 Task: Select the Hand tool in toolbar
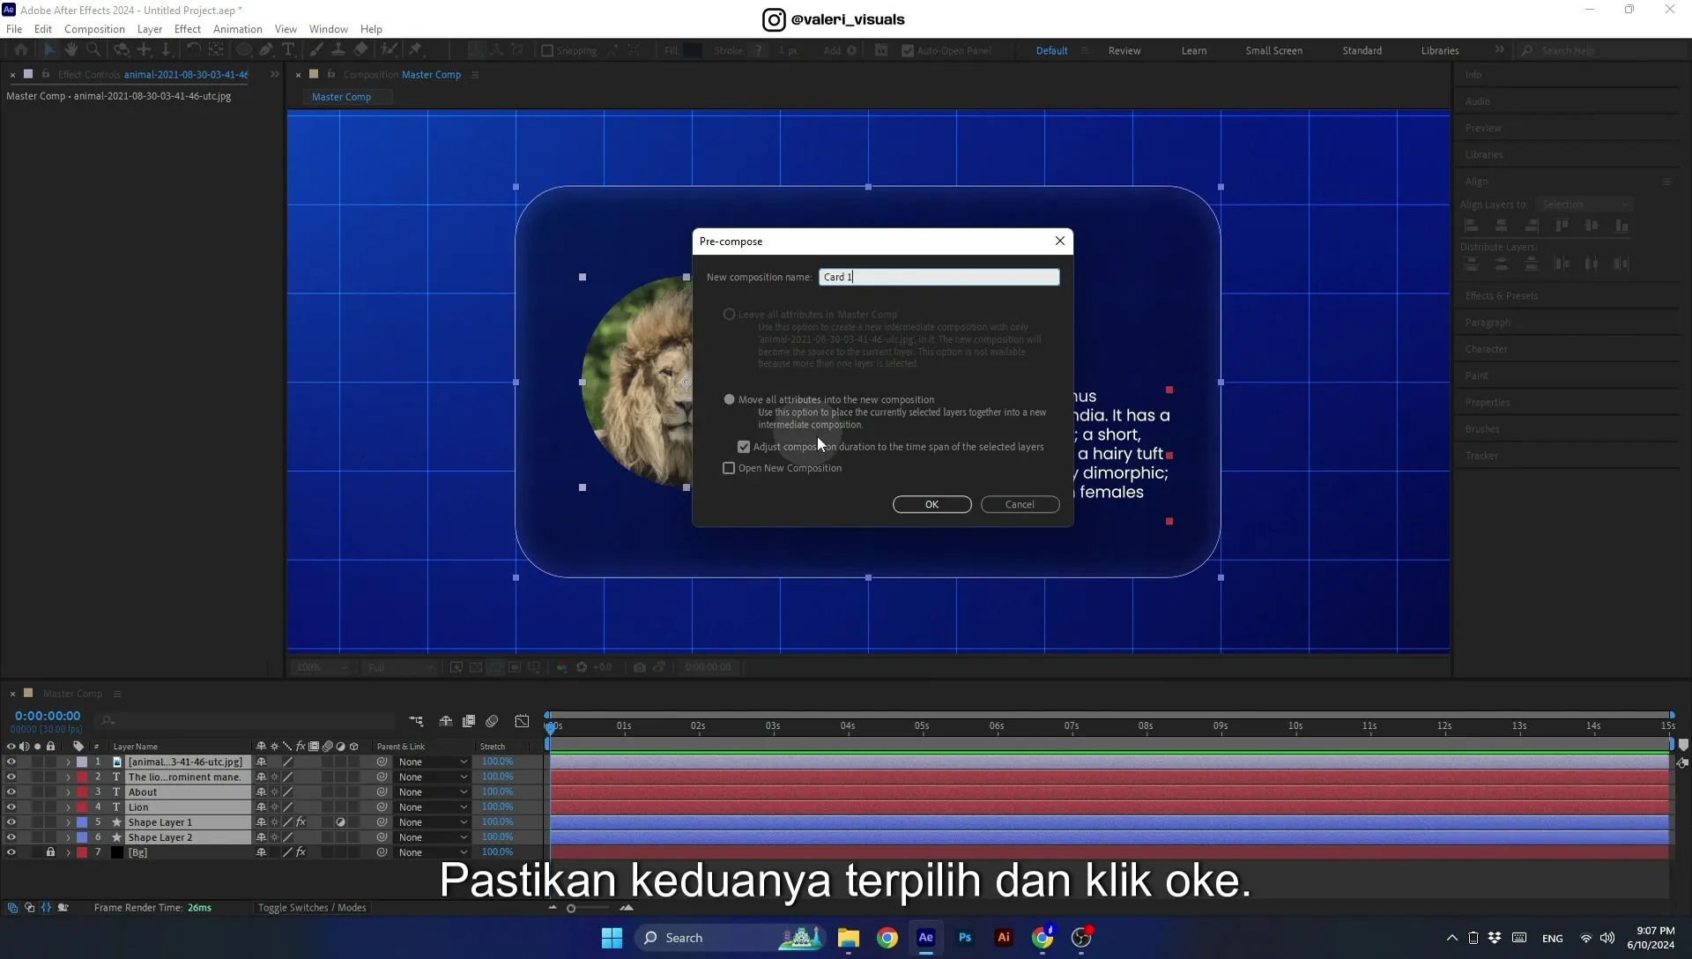pyautogui.click(x=70, y=50)
